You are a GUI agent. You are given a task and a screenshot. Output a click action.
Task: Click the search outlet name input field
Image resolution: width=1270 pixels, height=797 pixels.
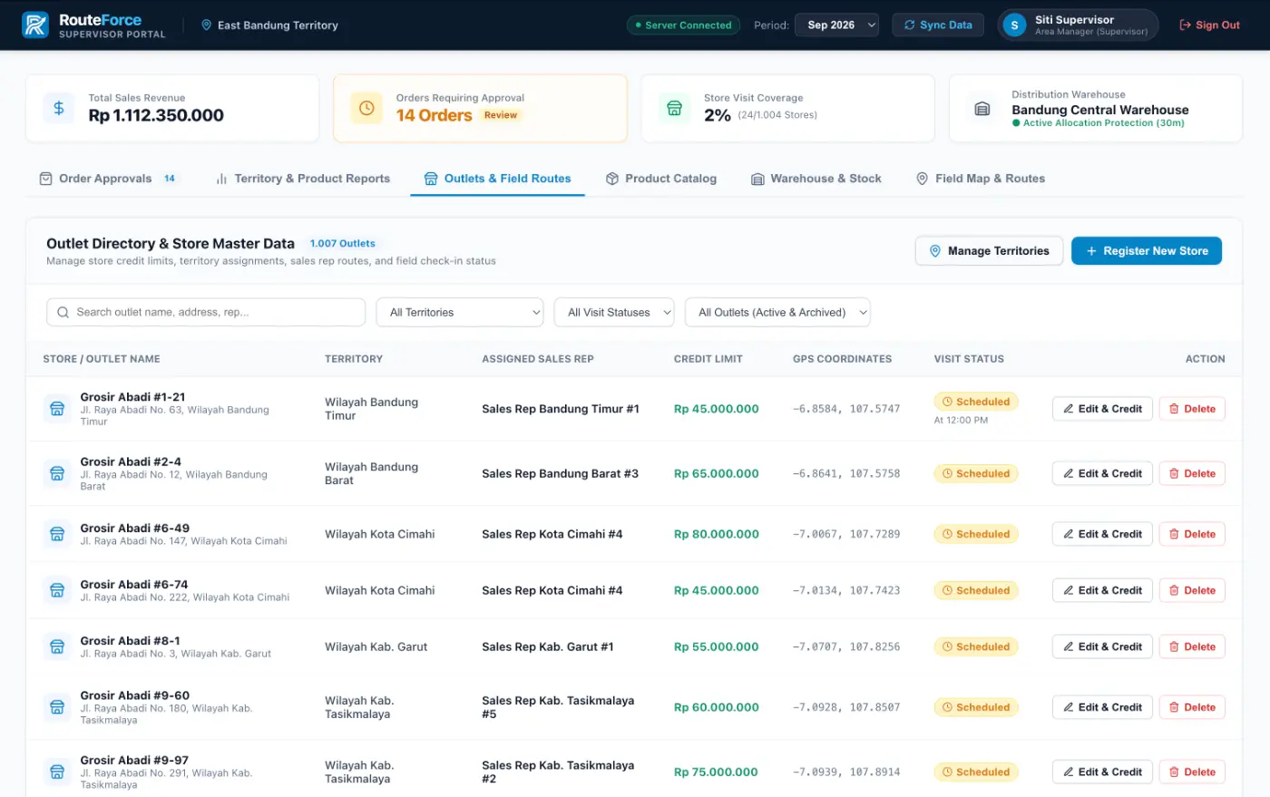point(206,312)
